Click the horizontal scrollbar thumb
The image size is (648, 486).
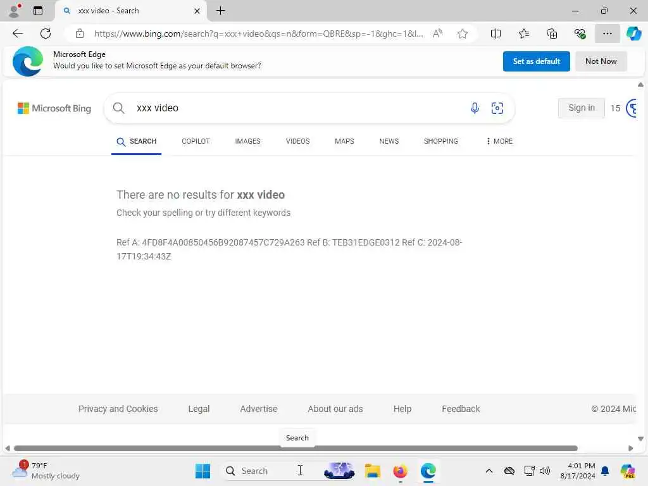coord(296,449)
